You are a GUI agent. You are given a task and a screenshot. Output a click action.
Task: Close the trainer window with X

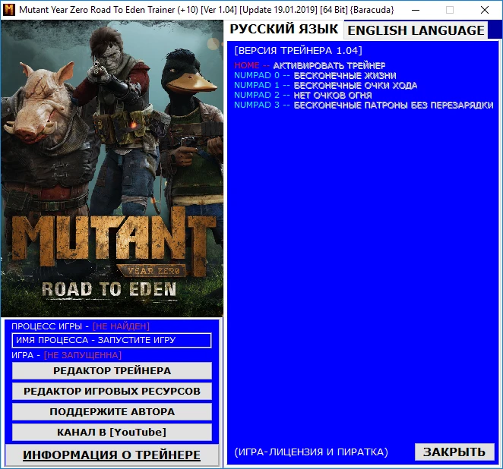click(x=485, y=10)
